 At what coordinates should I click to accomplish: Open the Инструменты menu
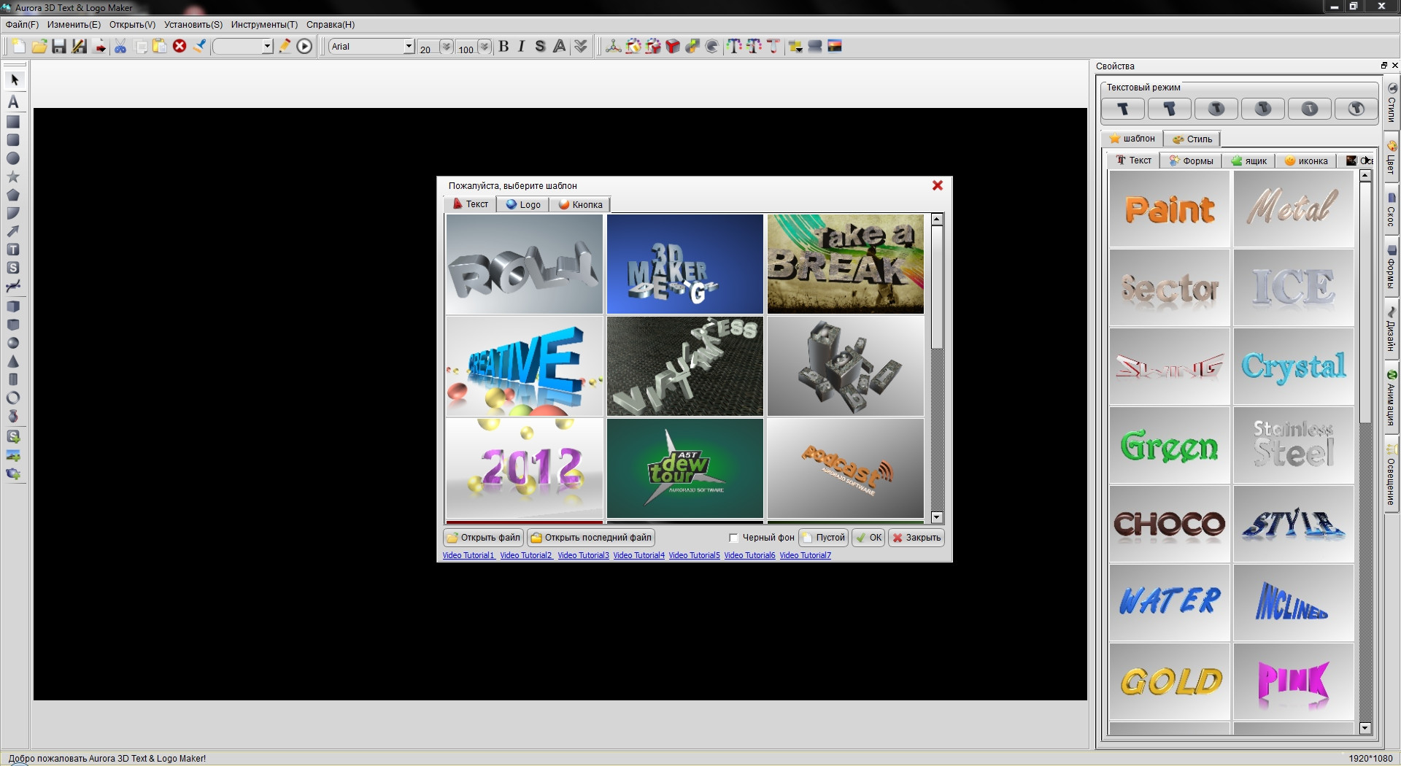(x=264, y=25)
